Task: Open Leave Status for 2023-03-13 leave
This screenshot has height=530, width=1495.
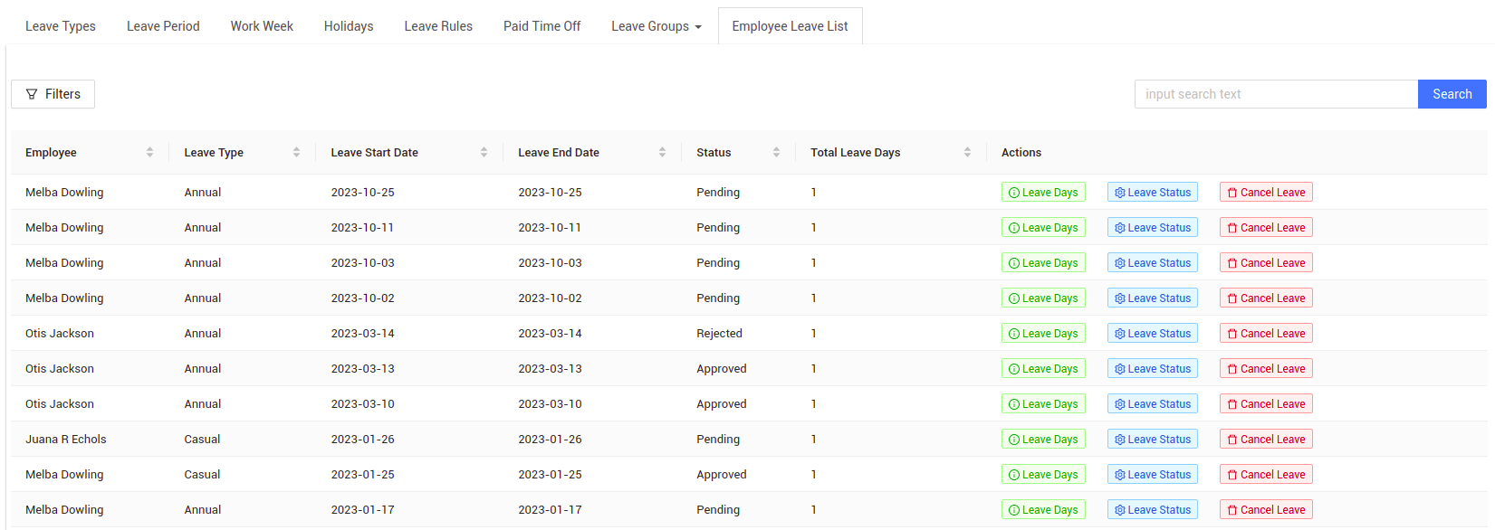Action: [1152, 369]
